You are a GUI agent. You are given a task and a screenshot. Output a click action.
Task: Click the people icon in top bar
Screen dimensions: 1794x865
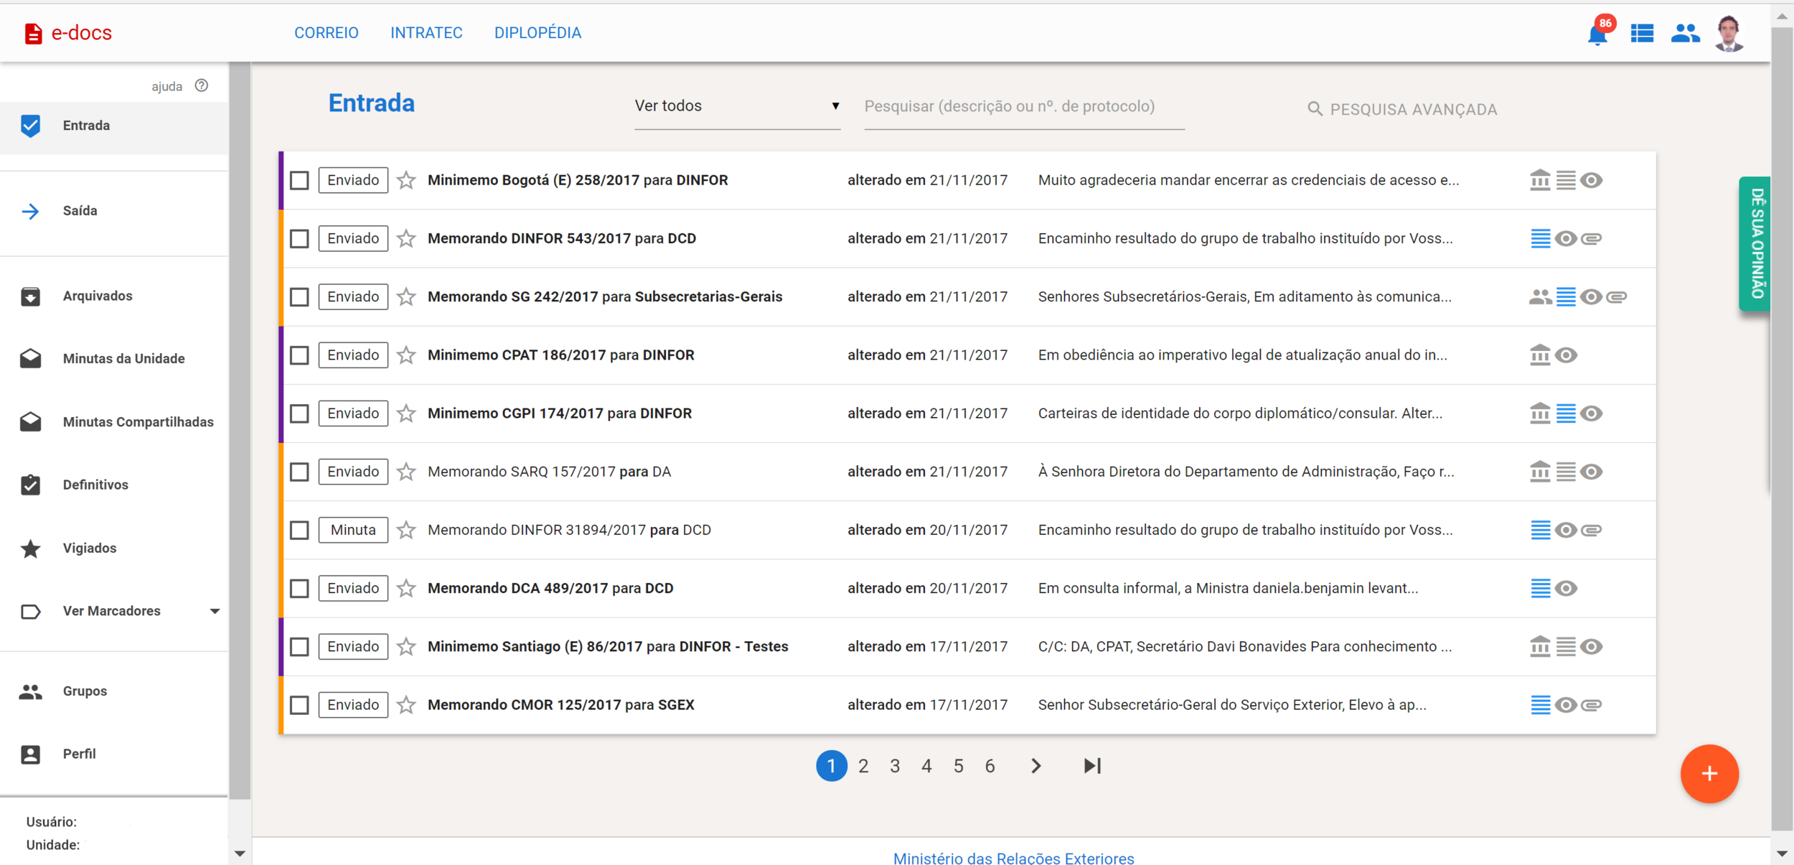point(1684,34)
